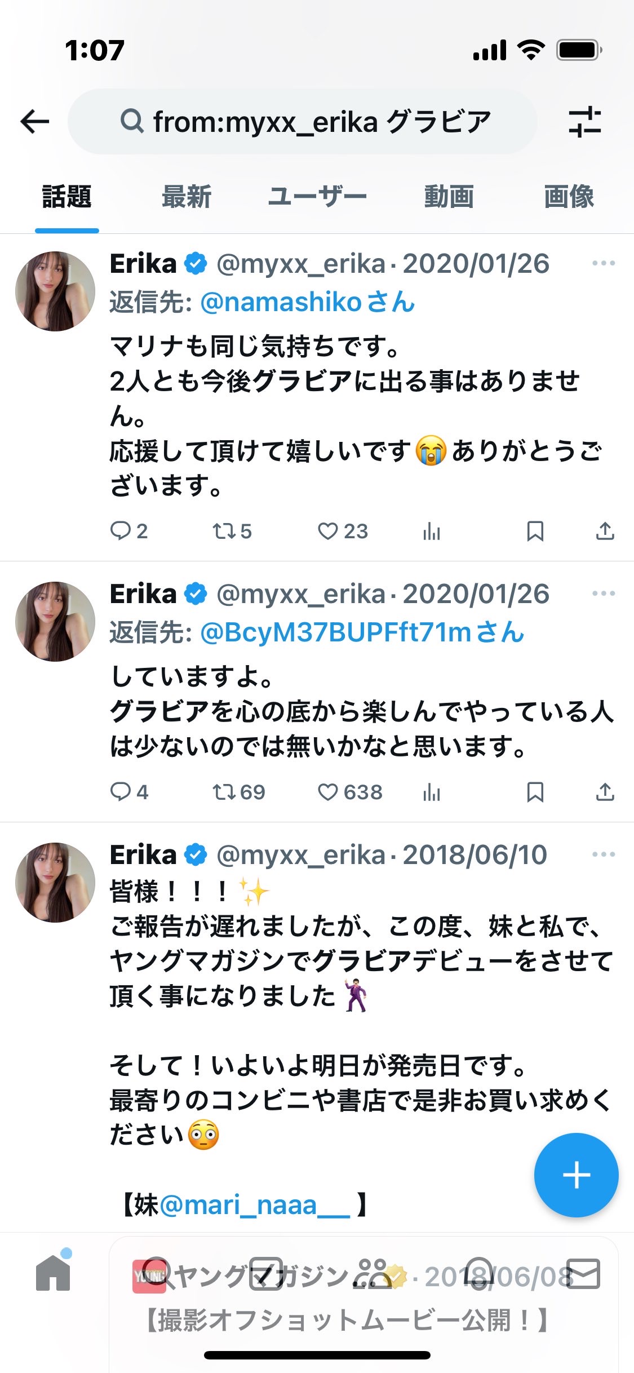Tap the back arrow
The height and width of the screenshot is (1373, 634).
(x=35, y=122)
